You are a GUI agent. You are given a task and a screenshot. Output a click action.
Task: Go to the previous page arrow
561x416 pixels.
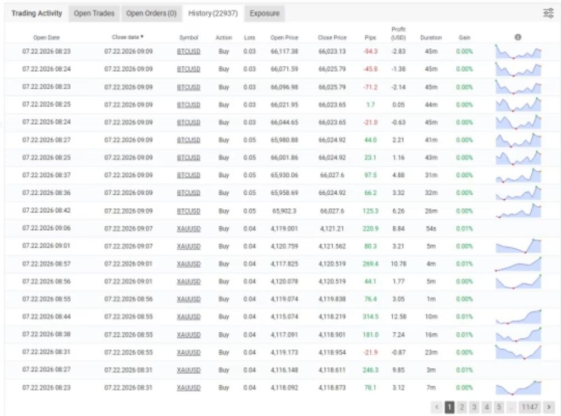(436, 407)
